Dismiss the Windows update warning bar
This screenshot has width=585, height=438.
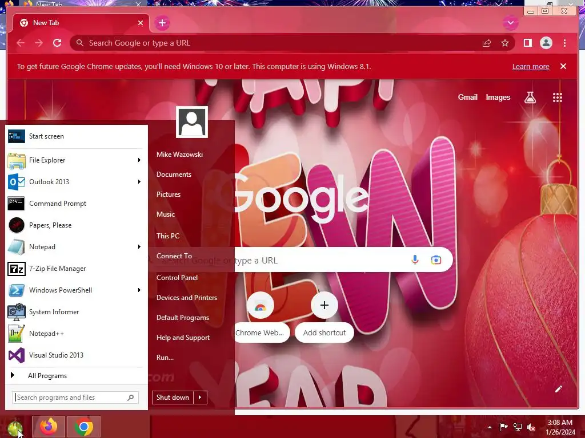pos(563,66)
